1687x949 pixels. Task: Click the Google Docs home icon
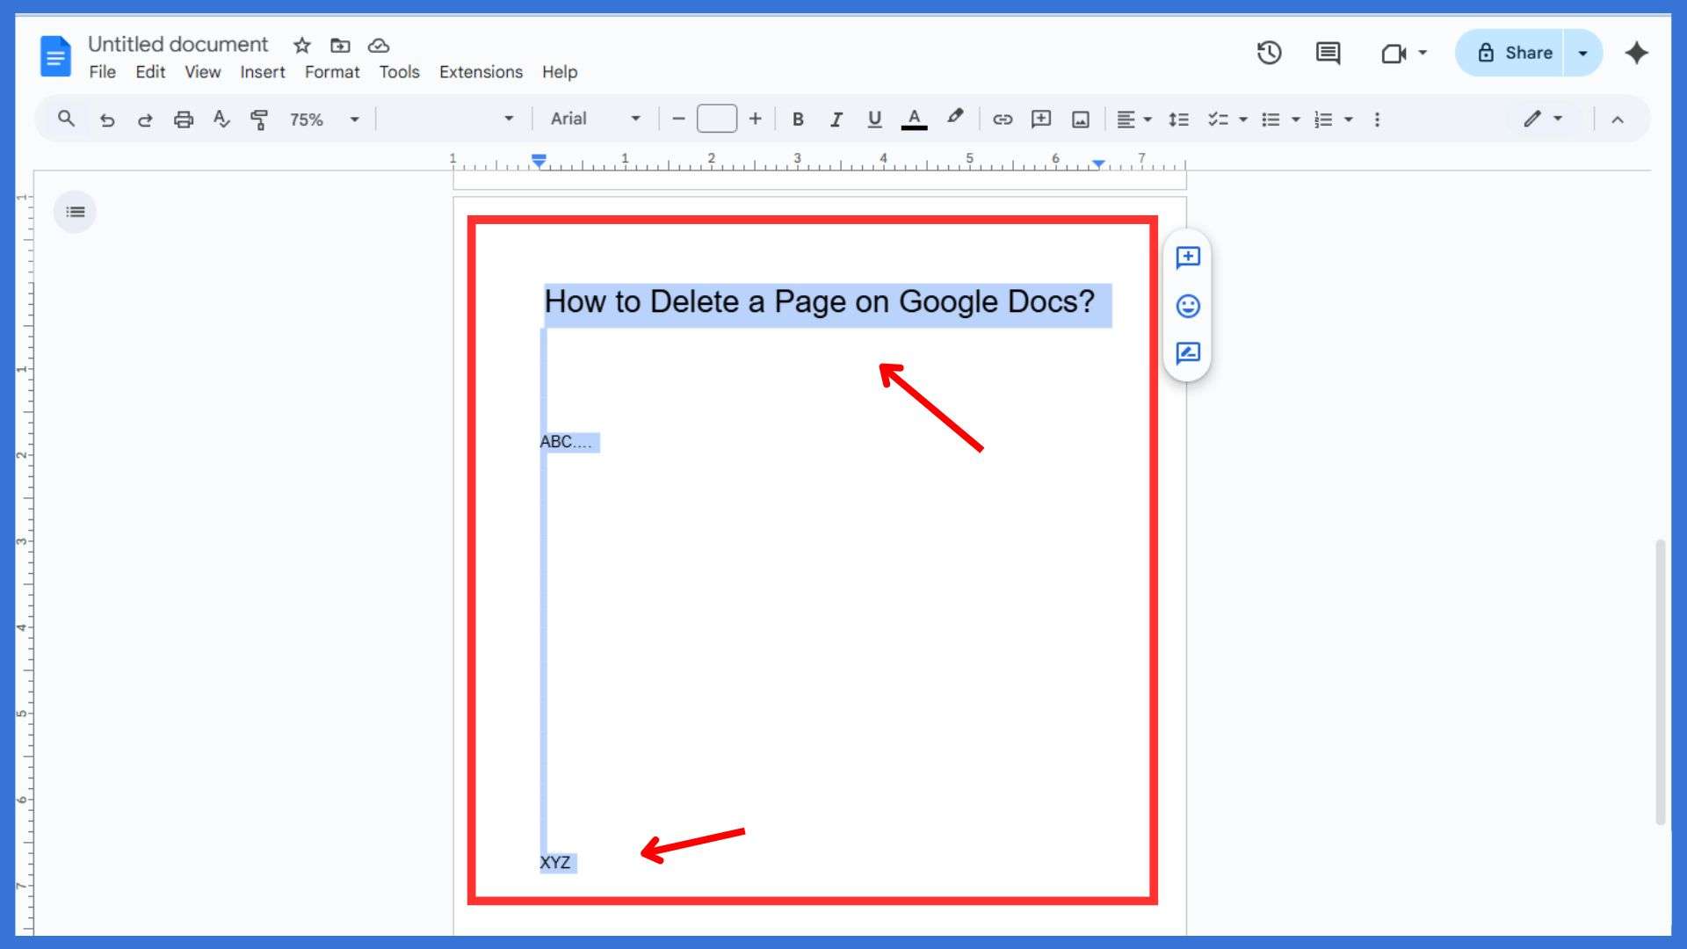(x=55, y=56)
